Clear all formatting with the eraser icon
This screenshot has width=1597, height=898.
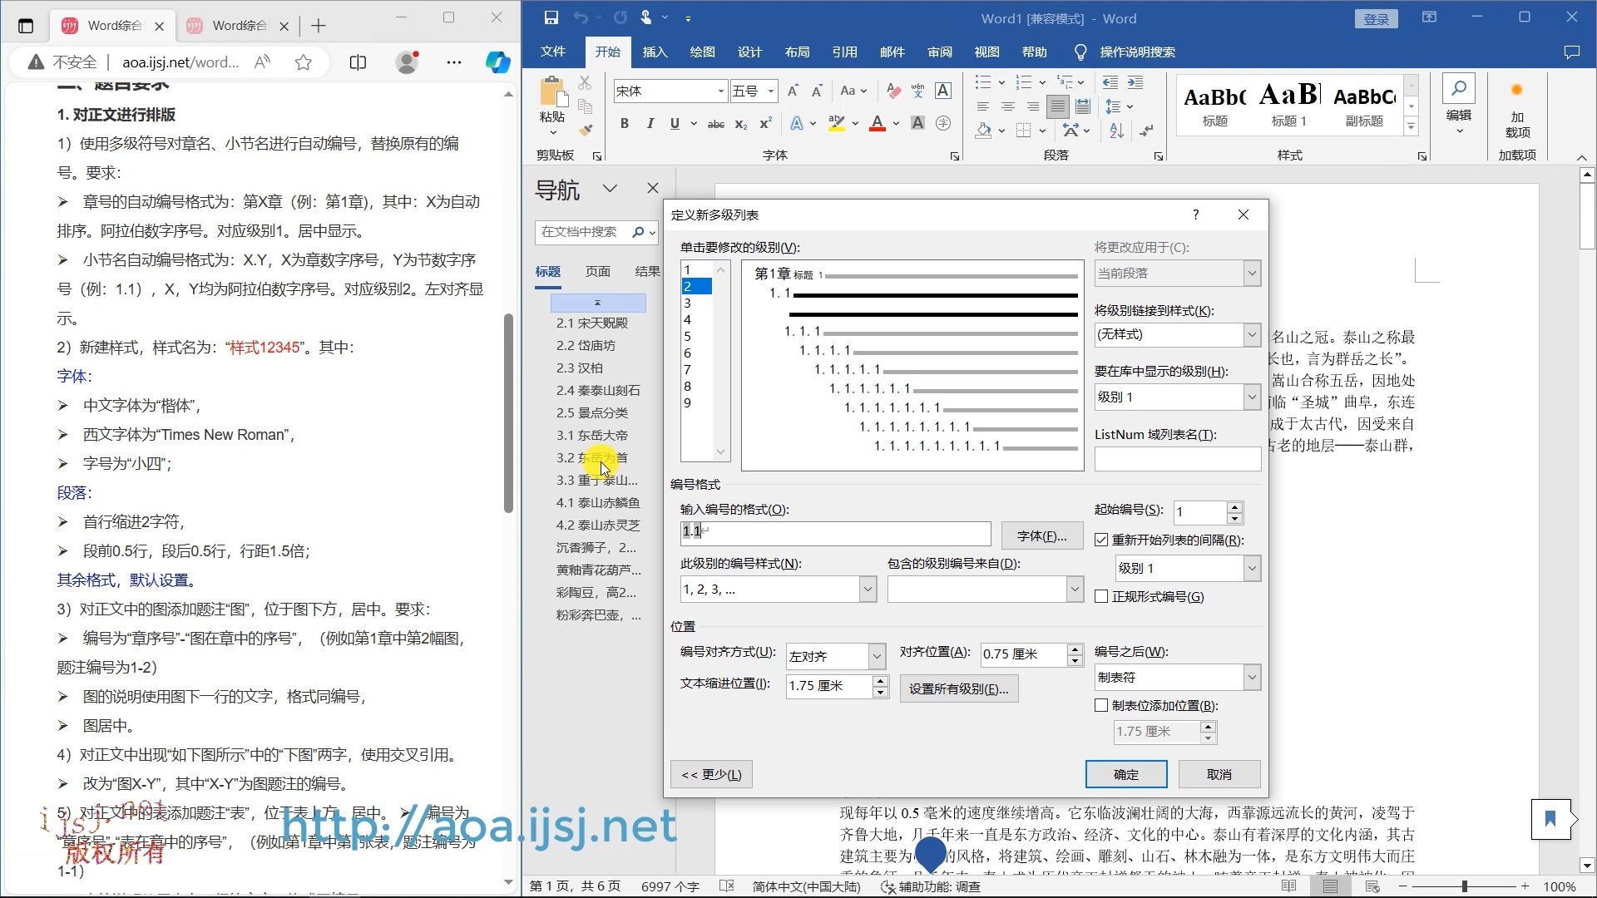(x=892, y=91)
